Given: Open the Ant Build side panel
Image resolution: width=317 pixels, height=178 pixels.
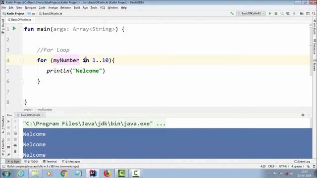Looking at the screenshot, I should point(315,27).
